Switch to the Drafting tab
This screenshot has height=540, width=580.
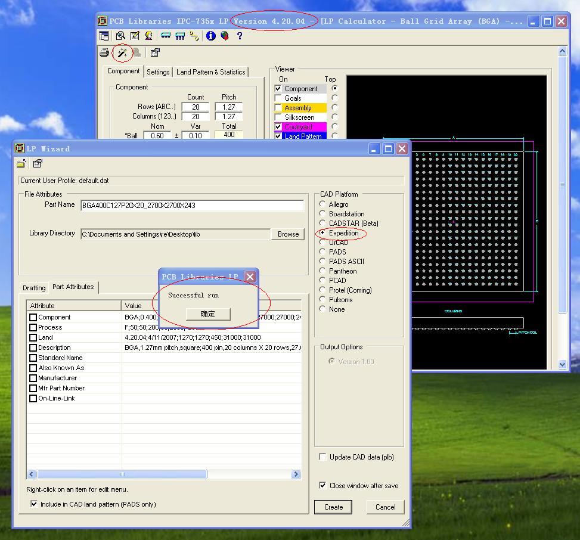tap(34, 287)
